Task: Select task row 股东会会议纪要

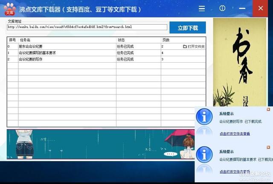Action: click(x=106, y=46)
